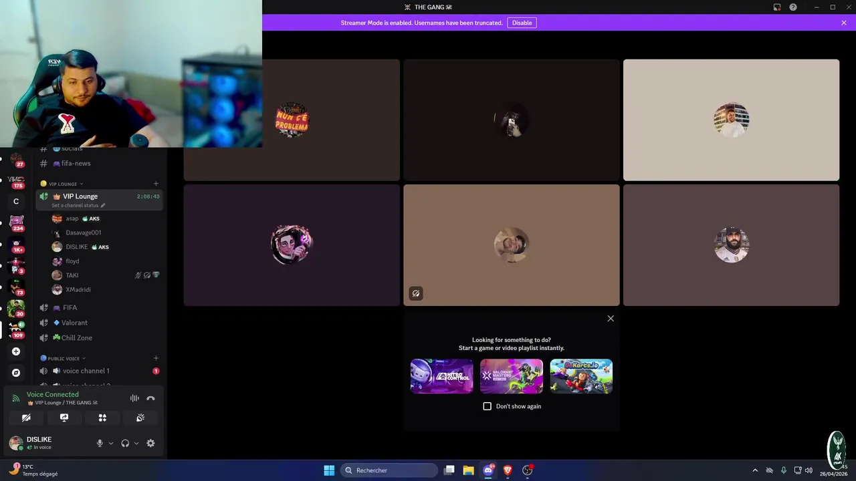Collapse the VIP LOUNGE category
The image size is (856, 481).
(62, 184)
